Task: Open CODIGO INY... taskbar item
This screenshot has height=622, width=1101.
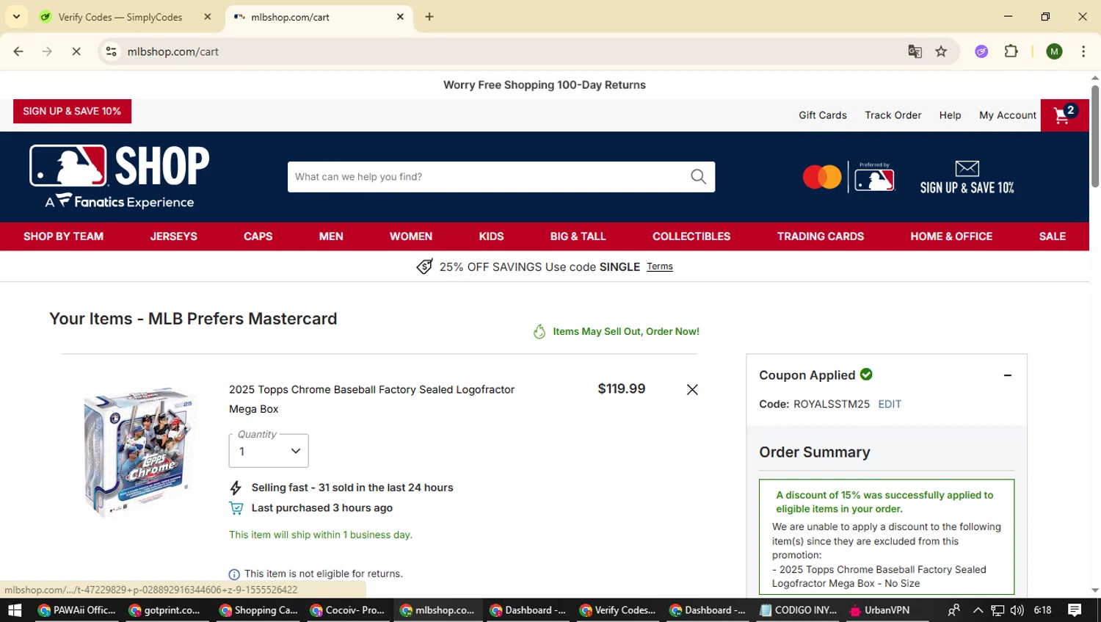Action: coord(798,610)
